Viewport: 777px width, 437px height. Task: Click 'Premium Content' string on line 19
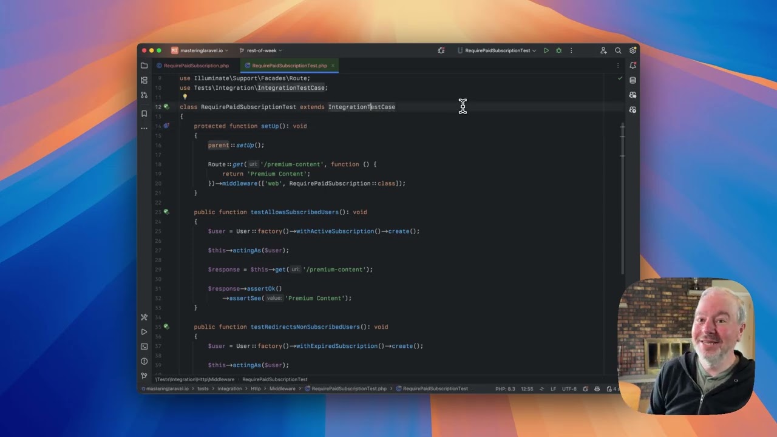pyautogui.click(x=278, y=174)
